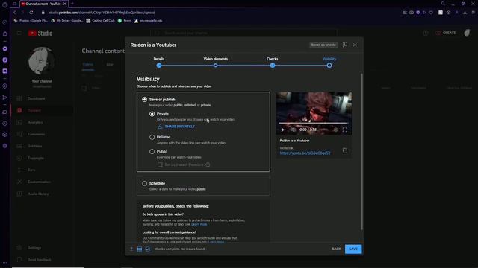Click the Saved as private badge
Image resolution: width=478 pixels, height=268 pixels.
tap(323, 45)
